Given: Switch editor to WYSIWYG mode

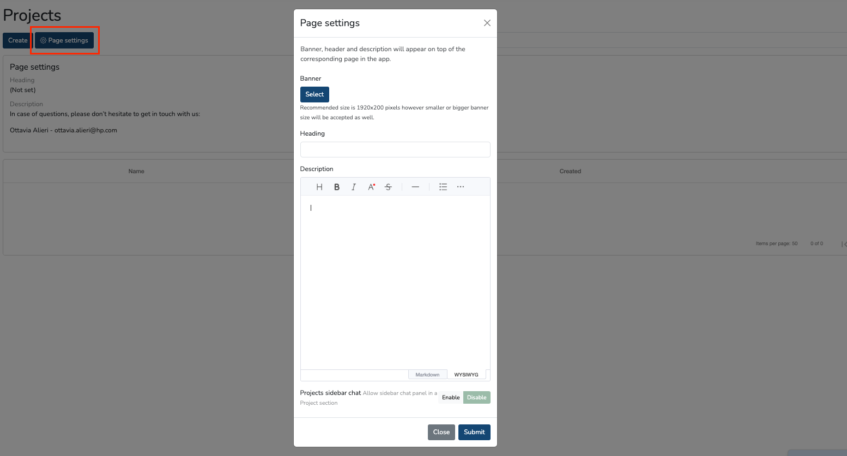Looking at the screenshot, I should tap(466, 375).
